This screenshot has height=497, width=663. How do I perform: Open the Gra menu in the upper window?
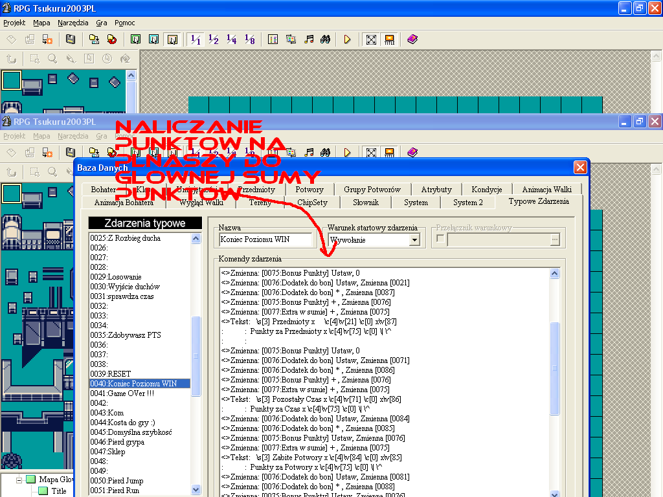coord(102,23)
